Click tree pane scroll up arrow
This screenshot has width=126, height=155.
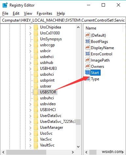[x=78, y=27]
